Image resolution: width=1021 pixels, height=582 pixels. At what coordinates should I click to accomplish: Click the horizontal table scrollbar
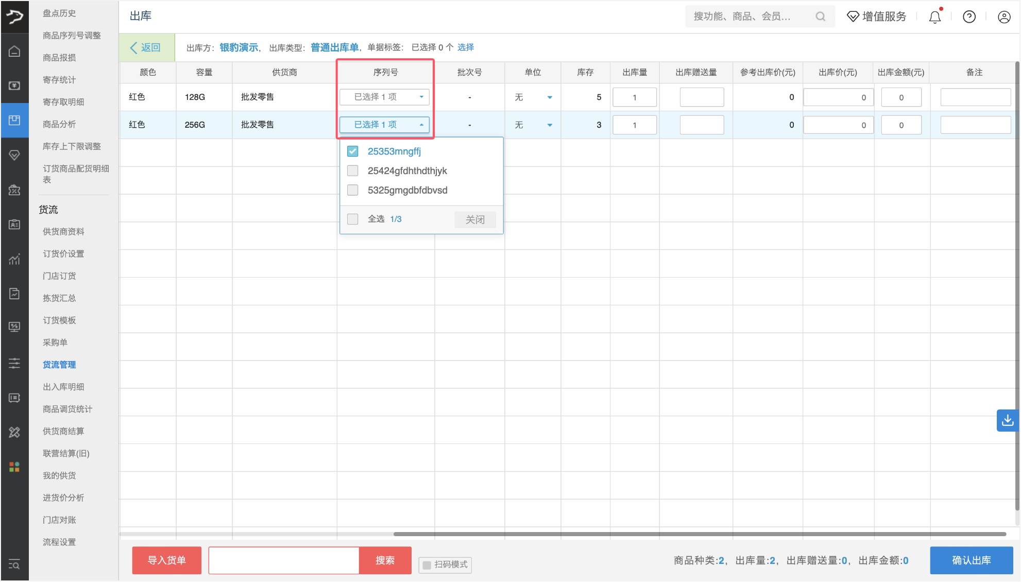[x=700, y=534]
